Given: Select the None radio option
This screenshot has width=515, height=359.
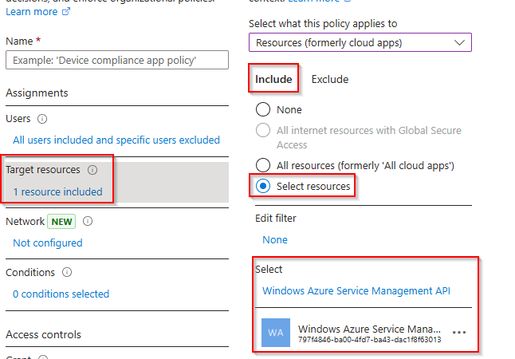Looking at the screenshot, I should point(262,110).
